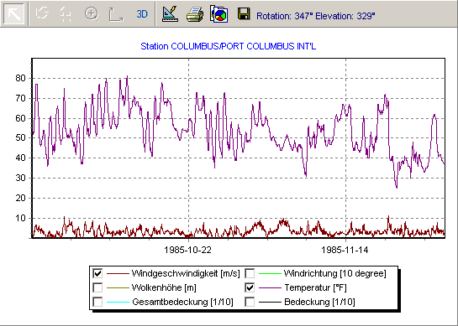Click the cyan Gesamtbedeckung legend line
The height and width of the screenshot is (326, 458).
click(118, 302)
